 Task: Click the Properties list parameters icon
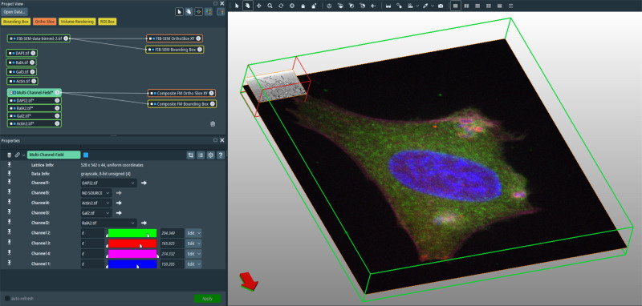pos(201,155)
